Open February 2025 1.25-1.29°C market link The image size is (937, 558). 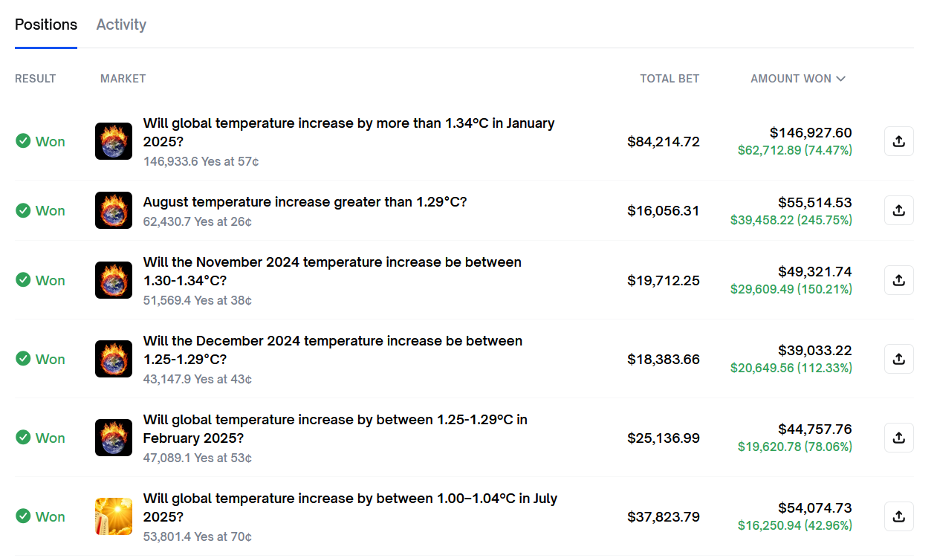click(334, 429)
